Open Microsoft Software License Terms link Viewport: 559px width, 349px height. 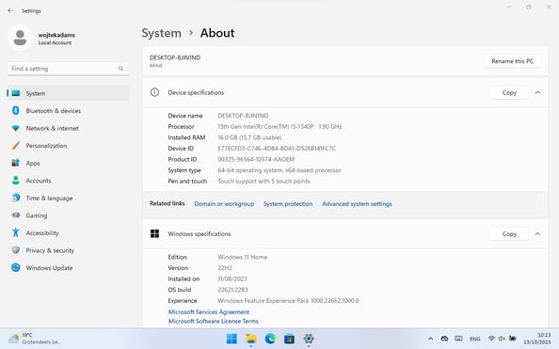[x=214, y=321]
